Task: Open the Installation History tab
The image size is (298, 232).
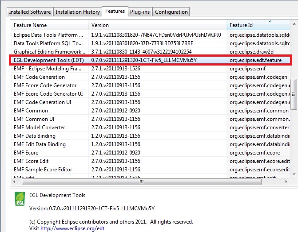Action: 78,12
